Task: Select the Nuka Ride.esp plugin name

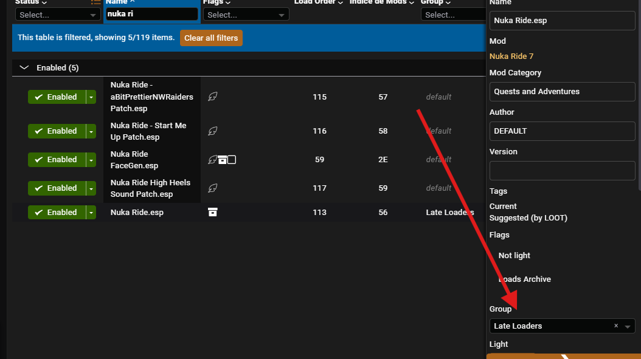Action: (137, 213)
